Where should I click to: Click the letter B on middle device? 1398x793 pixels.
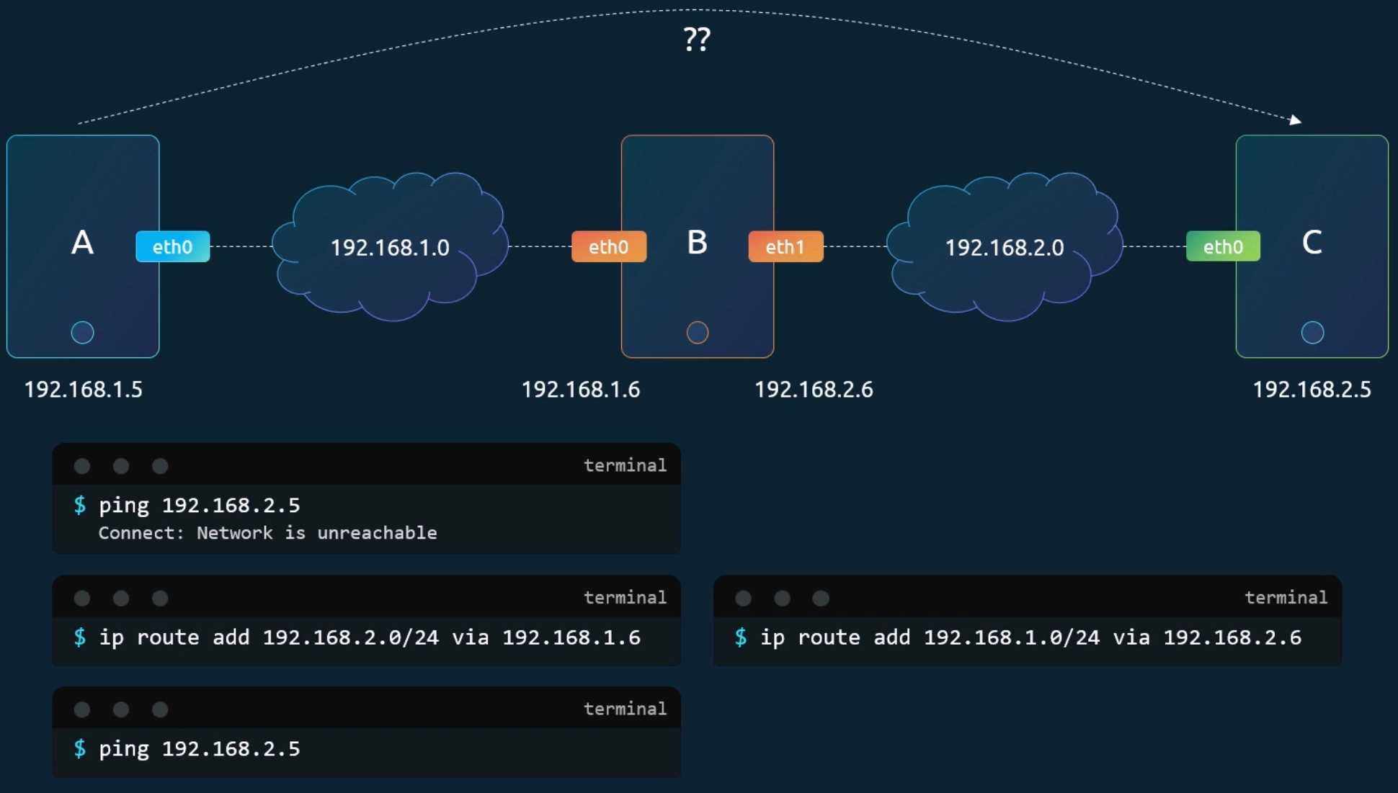697,243
